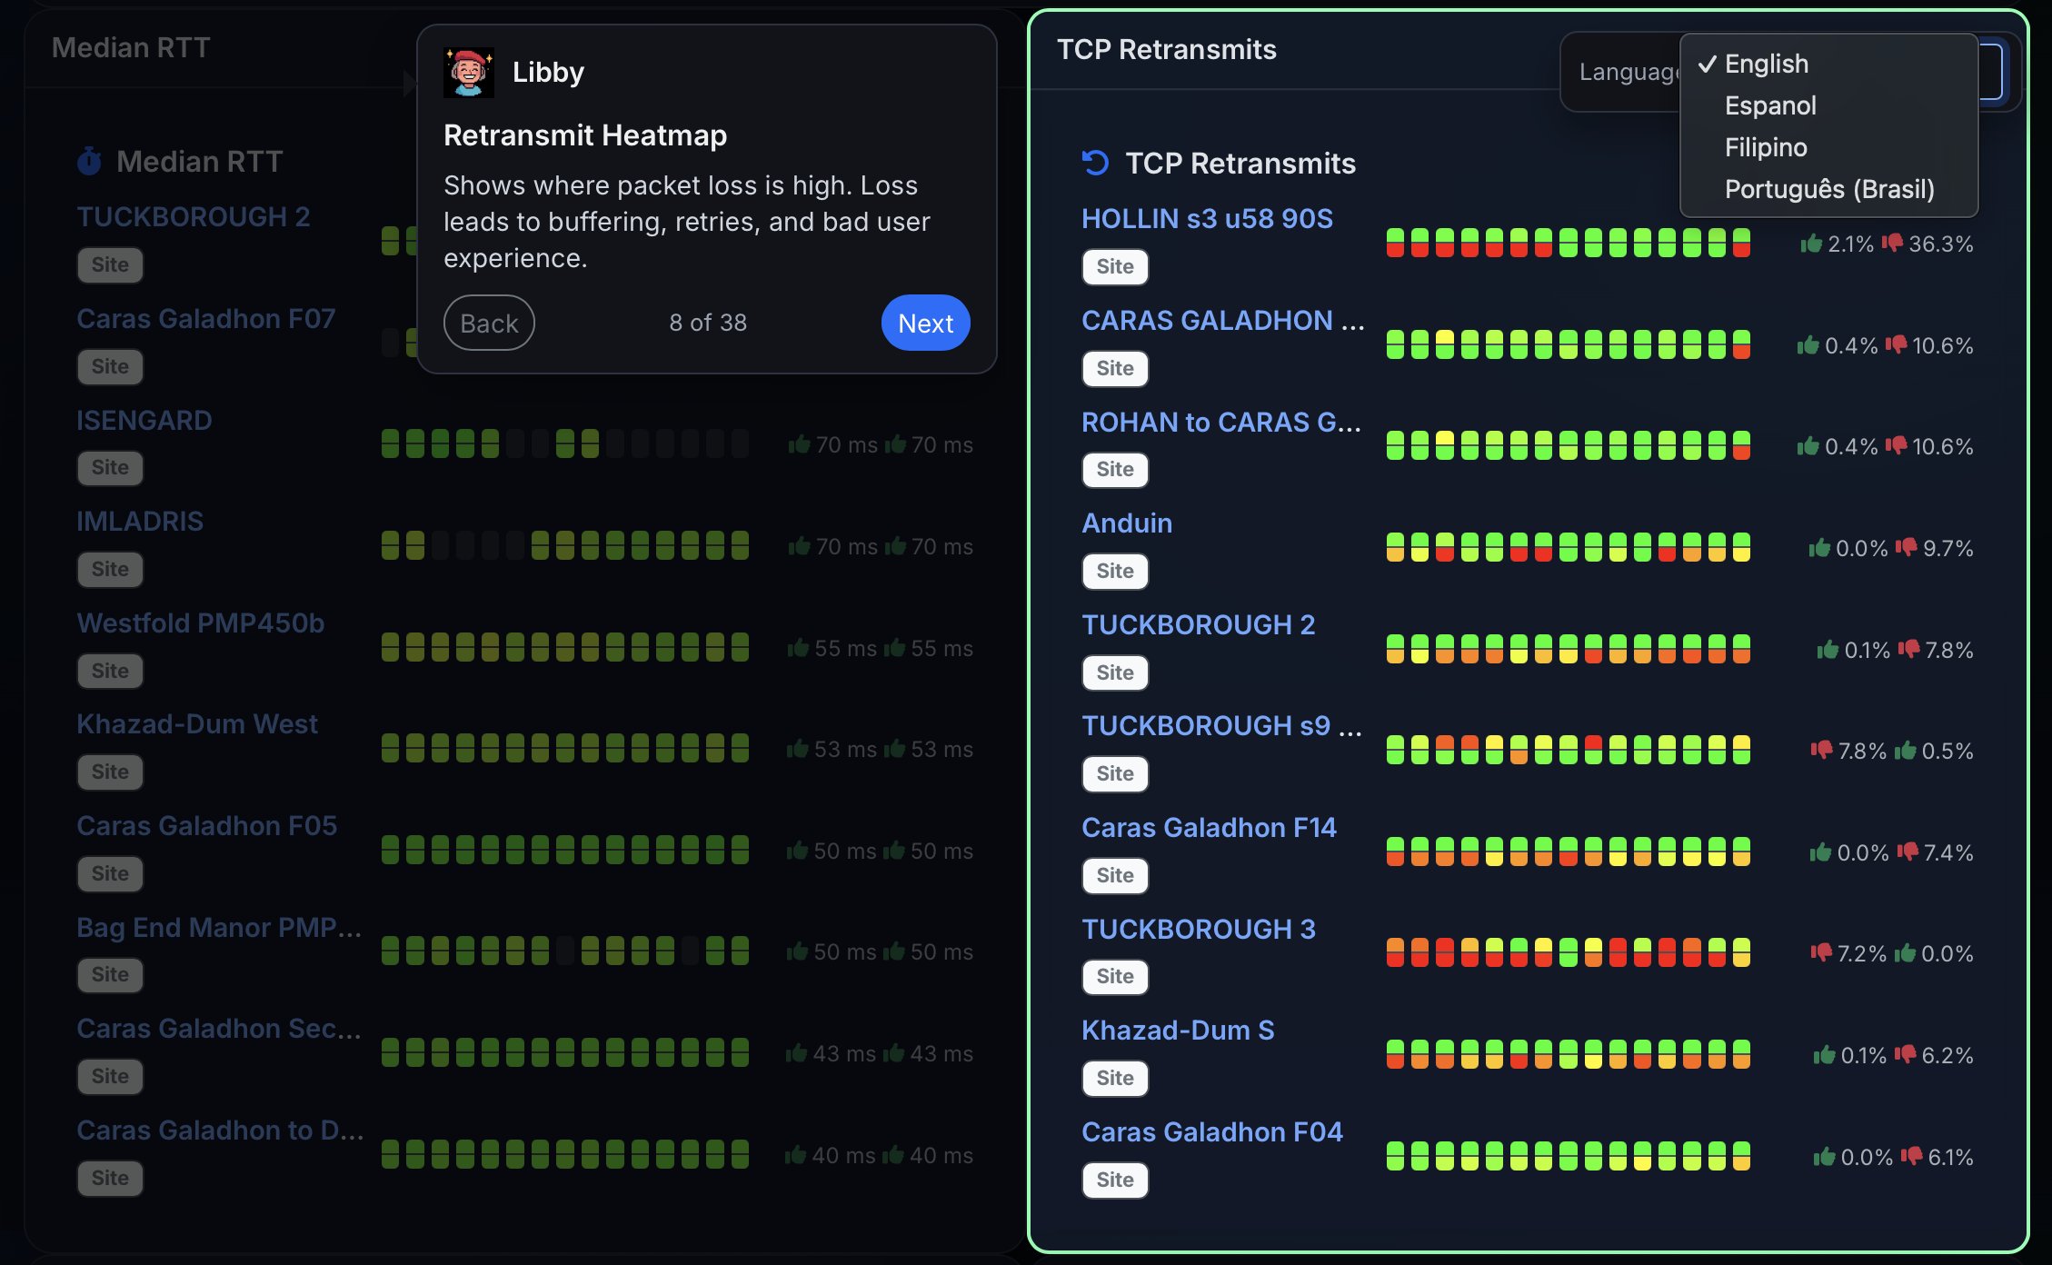Open the HOLLIN s3 u58 90S link
Viewport: 2052px width, 1265px height.
pos(1206,218)
